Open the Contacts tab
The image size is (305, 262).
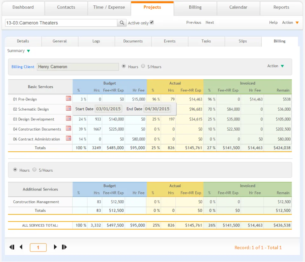(x=66, y=8)
